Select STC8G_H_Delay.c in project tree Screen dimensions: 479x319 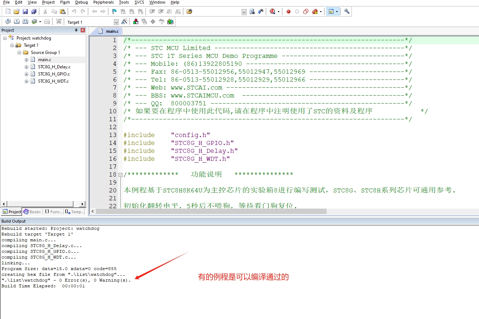point(54,67)
